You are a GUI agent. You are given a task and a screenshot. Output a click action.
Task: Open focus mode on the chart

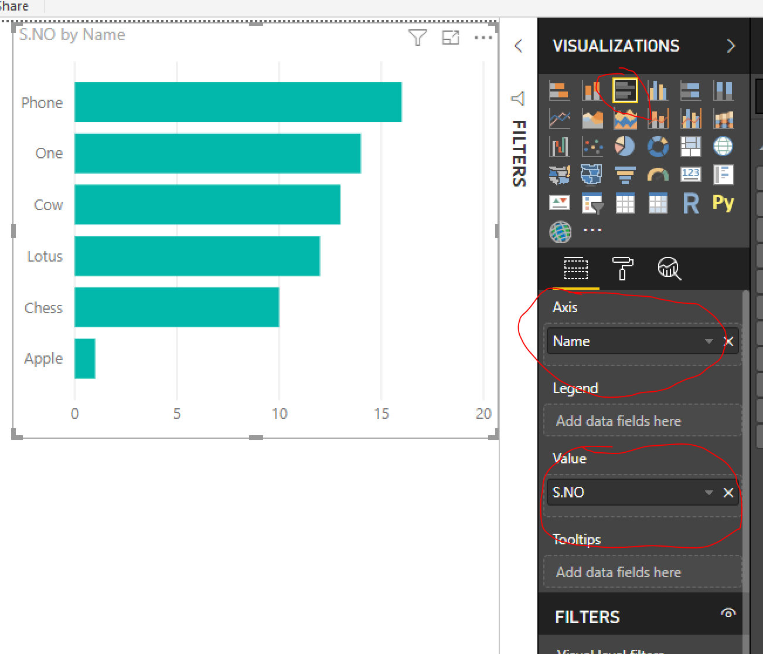coord(450,38)
